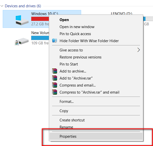Viewport: 153px width, 146px height.
Task: Click WinRAR icon beside Add to archive...
Action: click(x=55, y=71)
